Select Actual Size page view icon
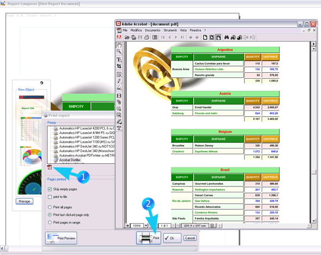The height and width of the screenshot is (255, 321). [205, 37]
